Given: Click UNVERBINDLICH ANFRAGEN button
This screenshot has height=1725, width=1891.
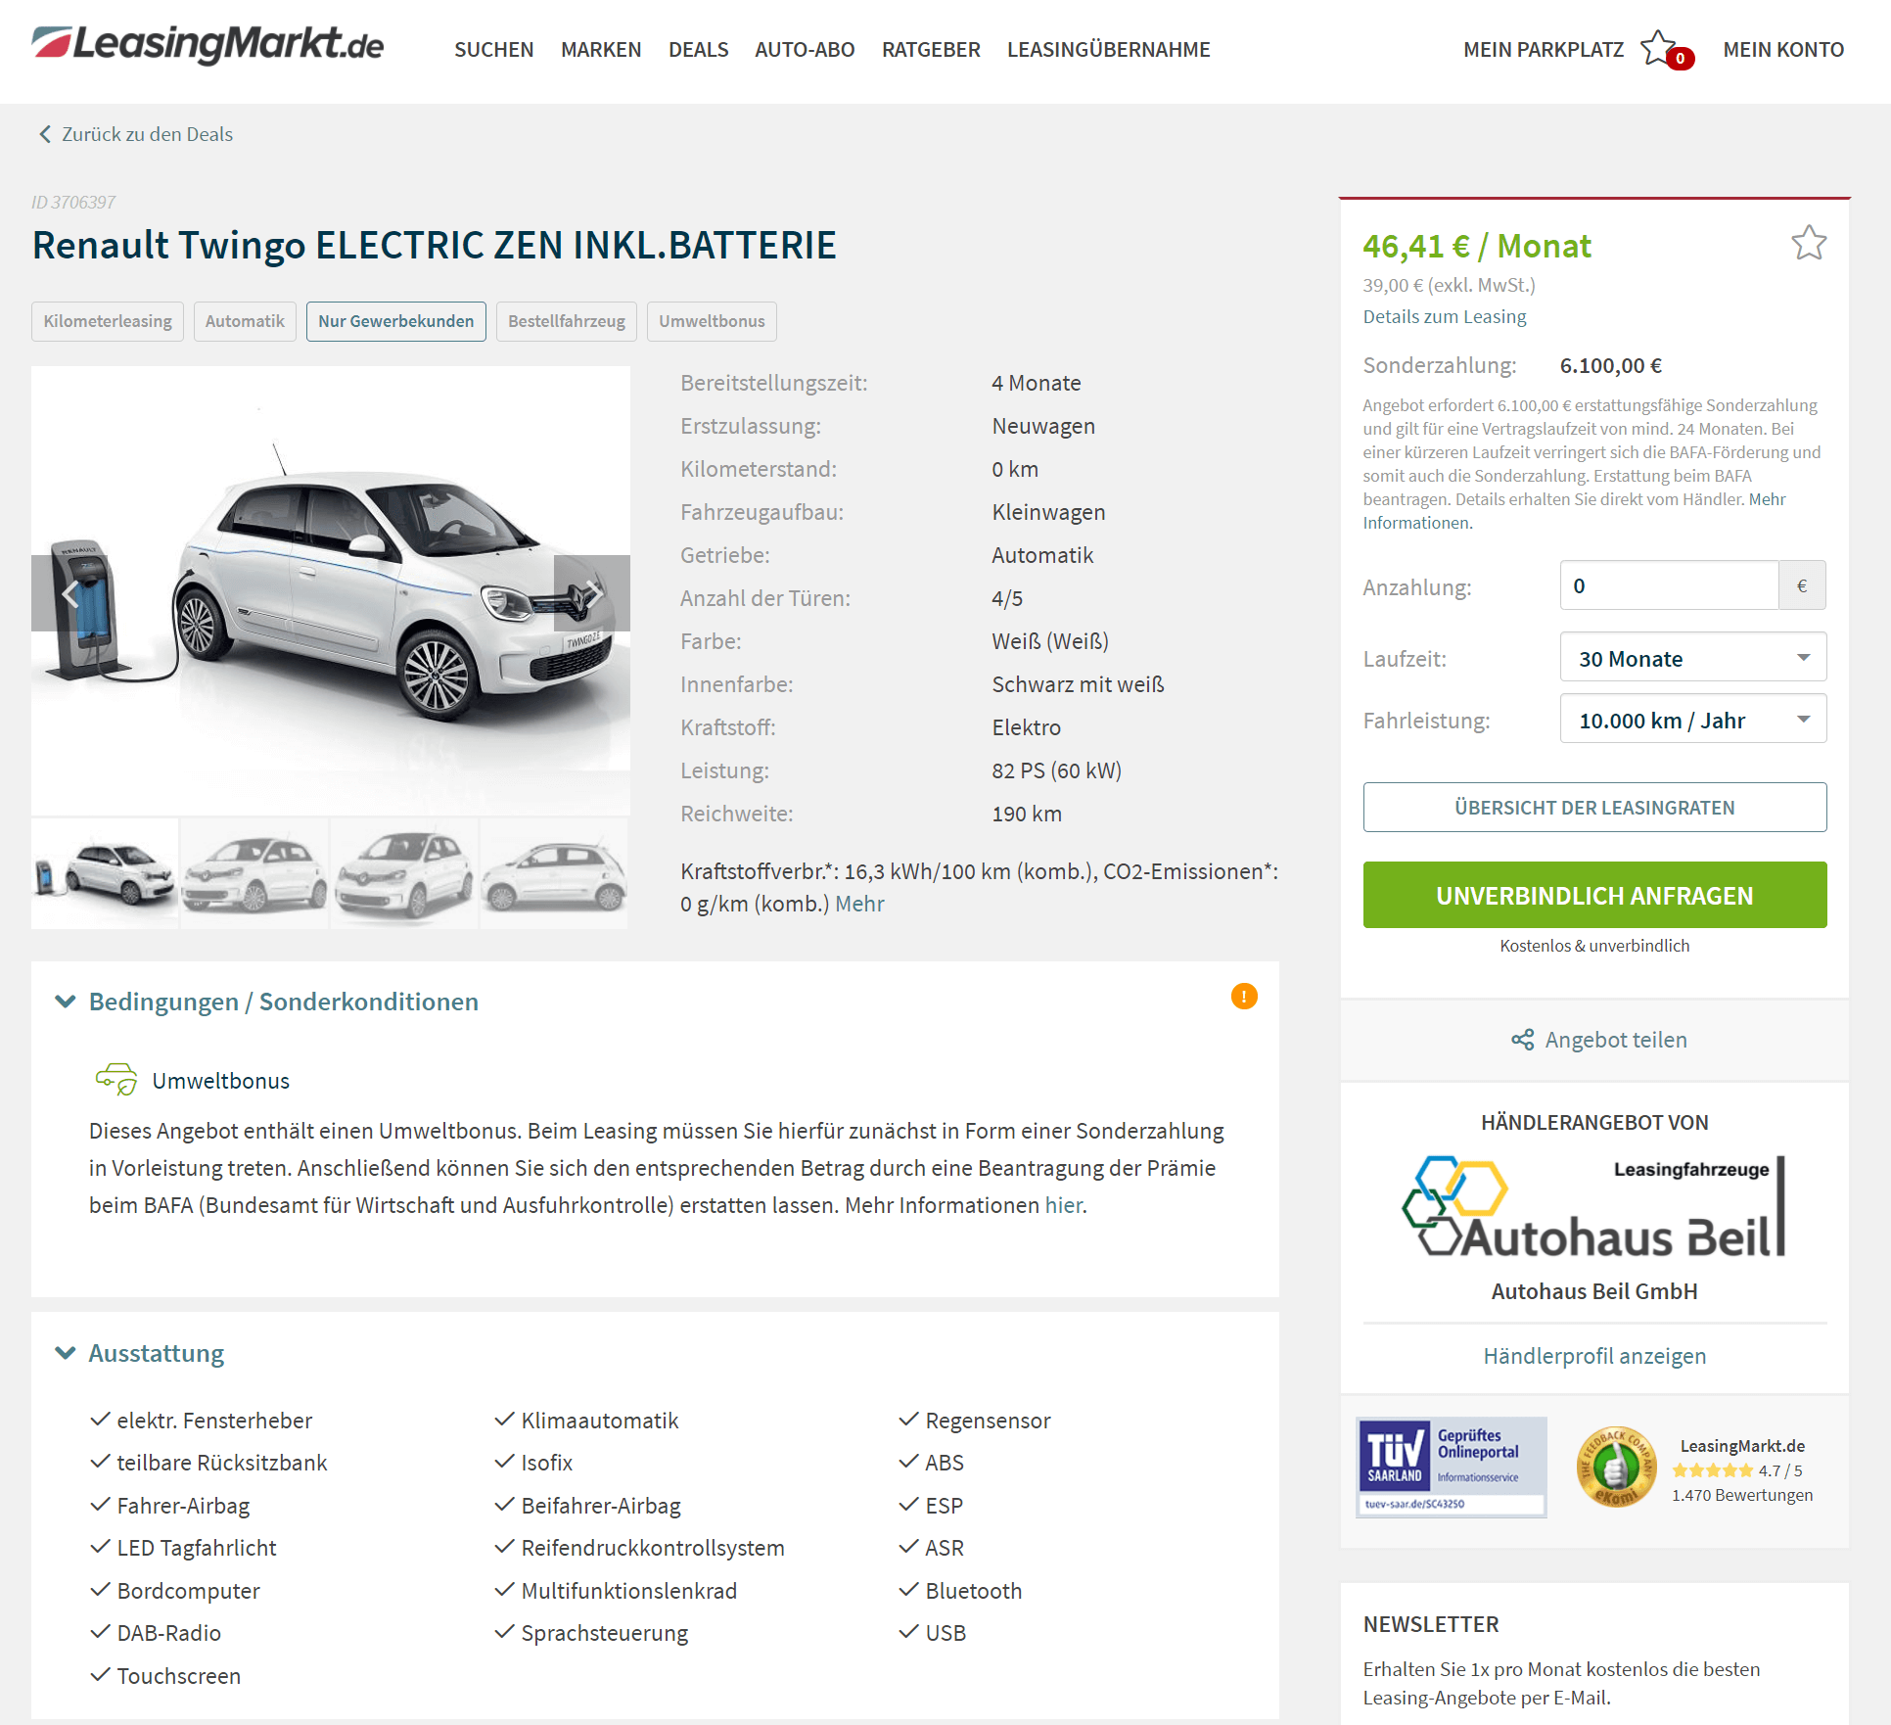Looking at the screenshot, I should click(1594, 895).
